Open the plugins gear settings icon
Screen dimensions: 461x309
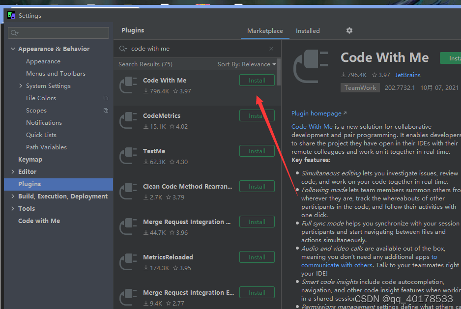(x=349, y=30)
